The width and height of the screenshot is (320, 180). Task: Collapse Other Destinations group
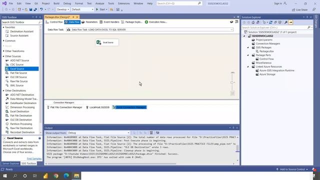[3, 90]
